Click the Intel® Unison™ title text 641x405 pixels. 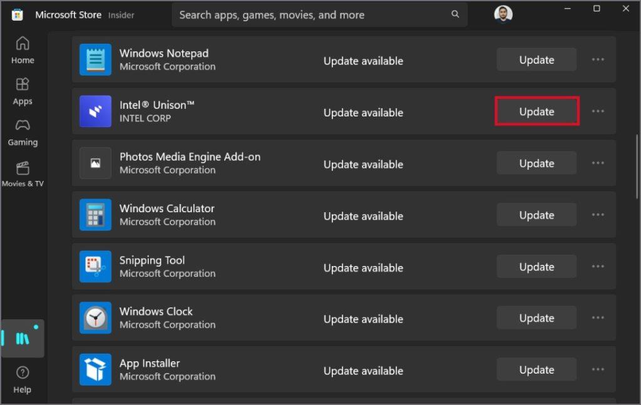click(157, 105)
